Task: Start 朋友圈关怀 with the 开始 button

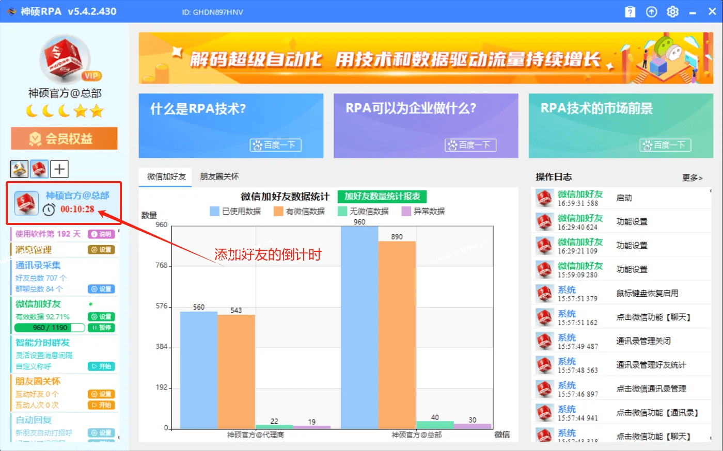Action: click(101, 405)
